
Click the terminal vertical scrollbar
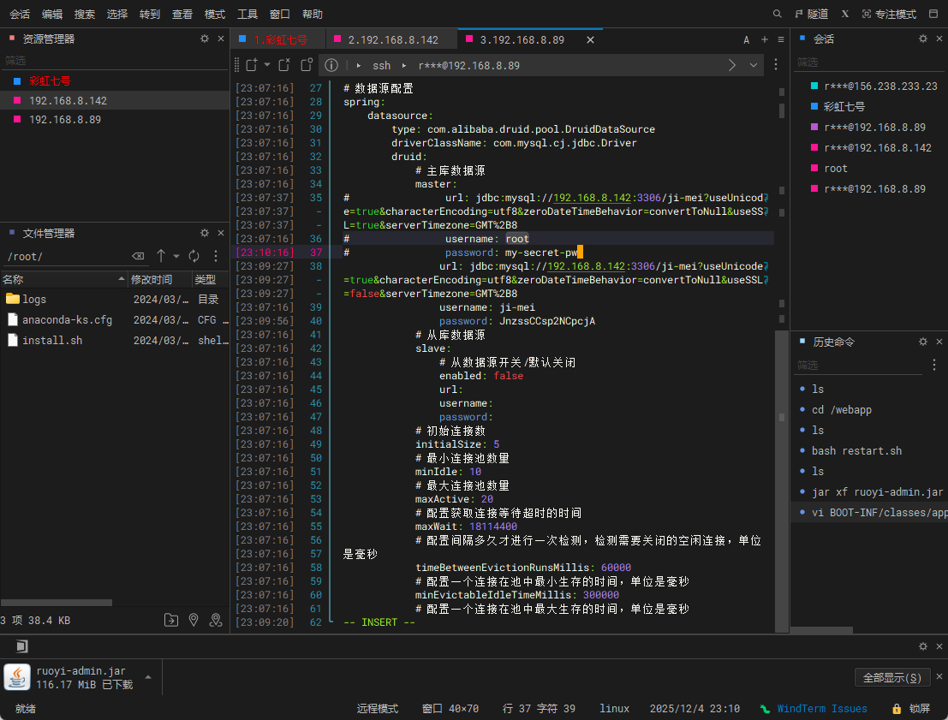pyautogui.click(x=782, y=480)
